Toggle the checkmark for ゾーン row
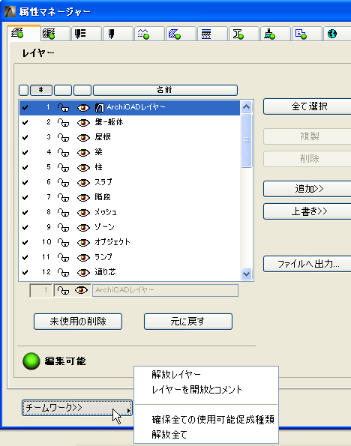Image resolution: width=351 pixels, height=446 pixels. point(25,228)
